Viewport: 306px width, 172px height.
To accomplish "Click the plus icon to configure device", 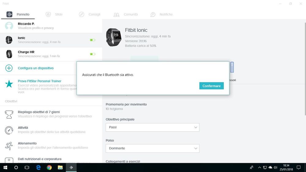I will (x=9, y=68).
